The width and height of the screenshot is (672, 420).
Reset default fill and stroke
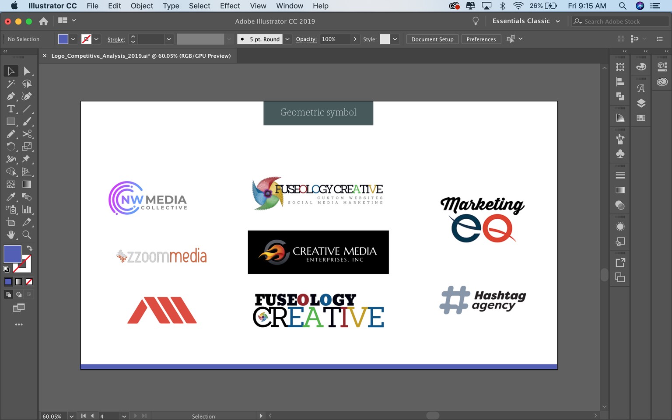[6, 269]
